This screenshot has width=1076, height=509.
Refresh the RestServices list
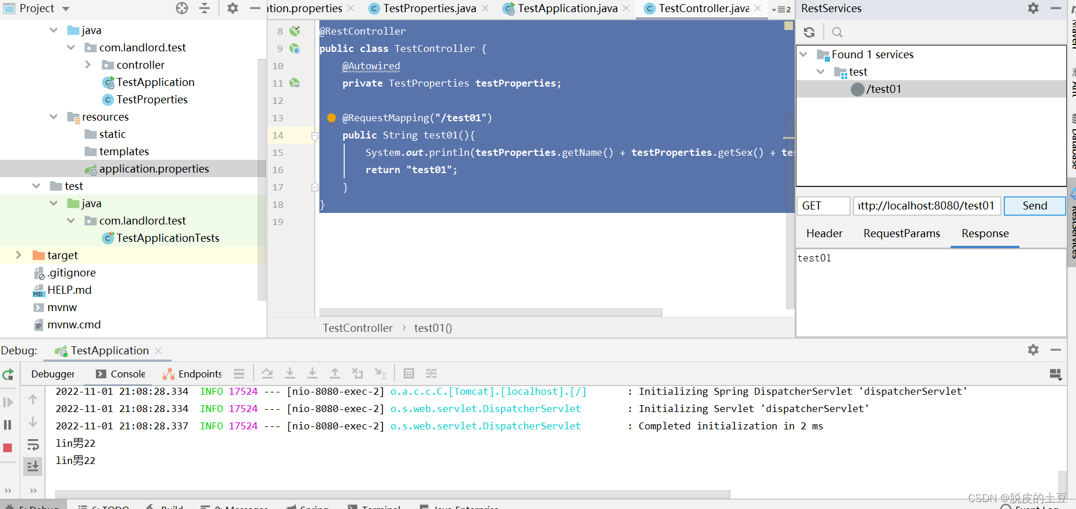pyautogui.click(x=809, y=32)
